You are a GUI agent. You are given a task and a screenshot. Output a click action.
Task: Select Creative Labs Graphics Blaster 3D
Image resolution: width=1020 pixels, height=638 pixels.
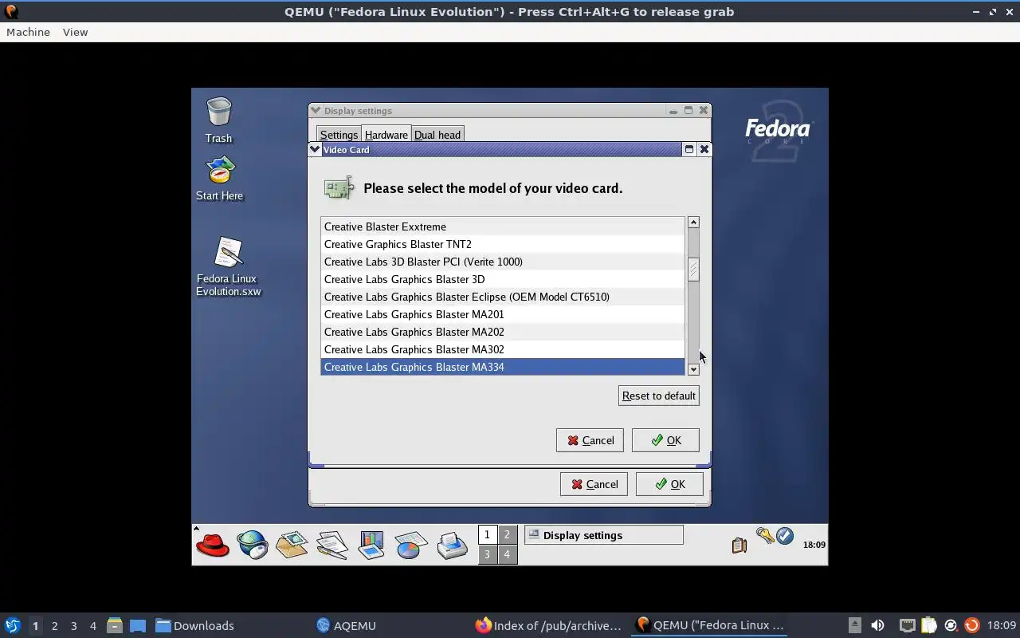point(503,279)
